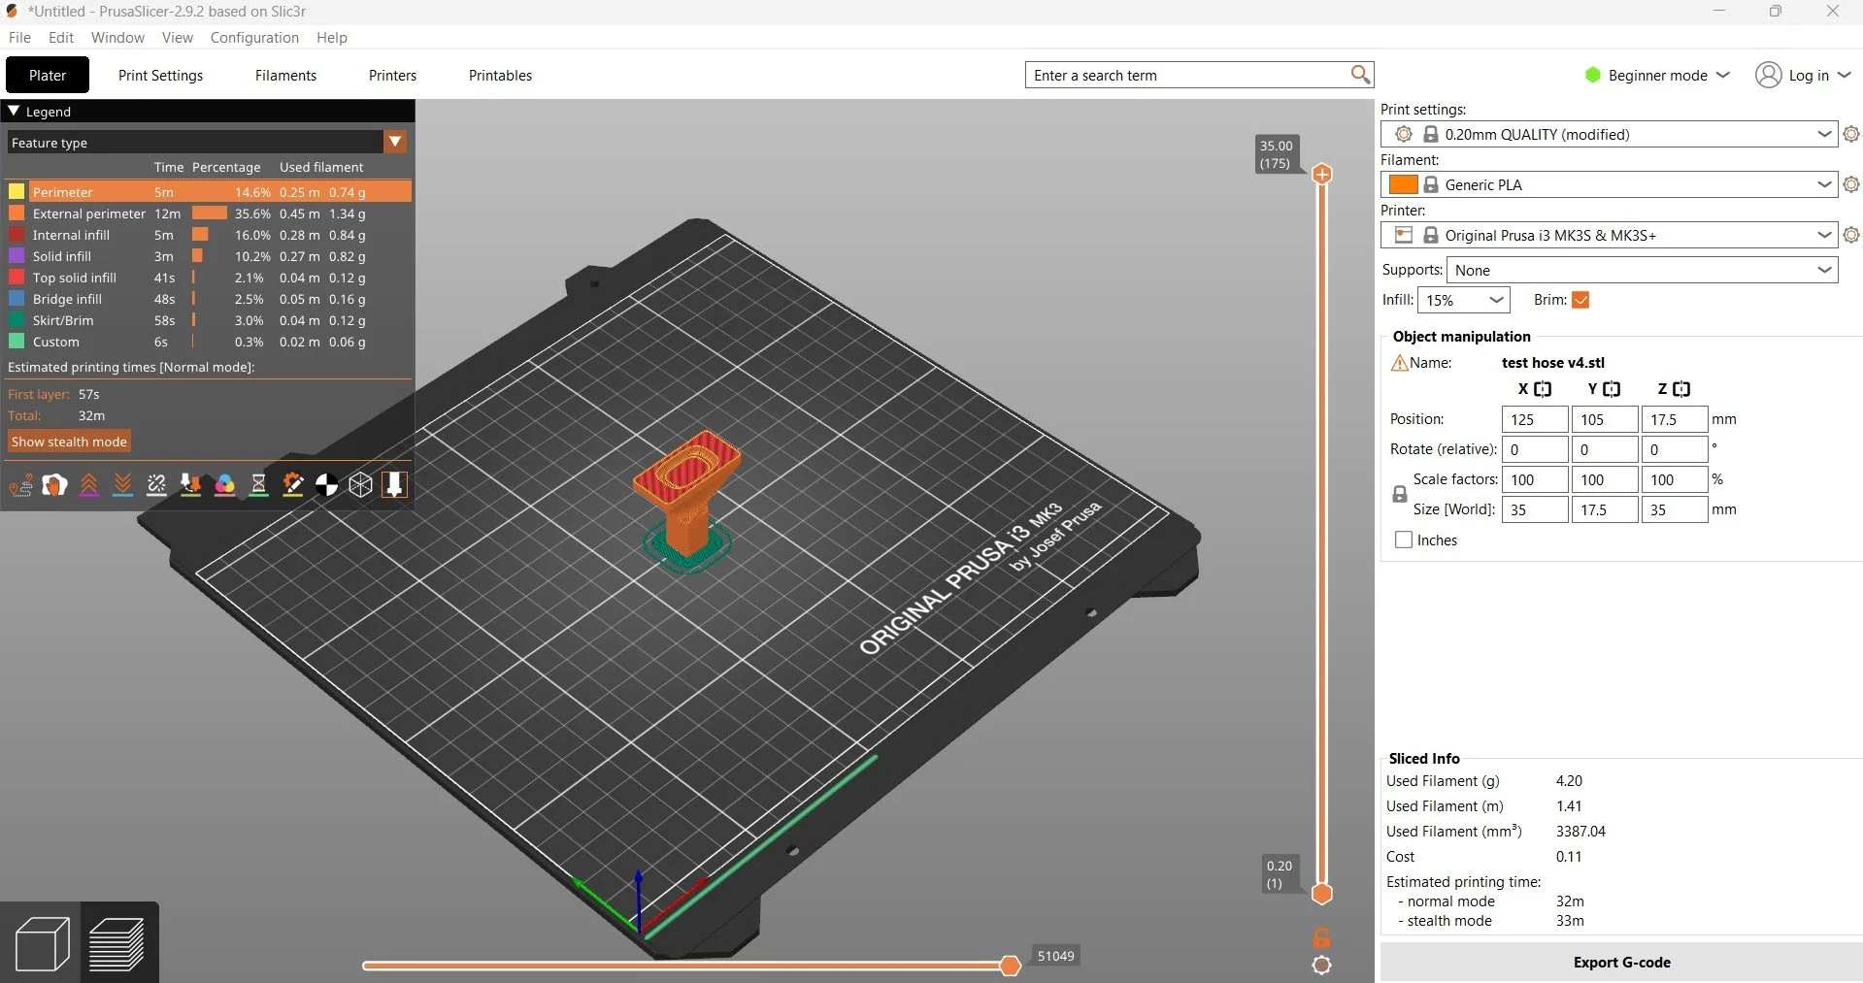Viewport: 1863px width, 983px height.
Task: Switch to 3D editor view cube icon
Action: coord(42,943)
